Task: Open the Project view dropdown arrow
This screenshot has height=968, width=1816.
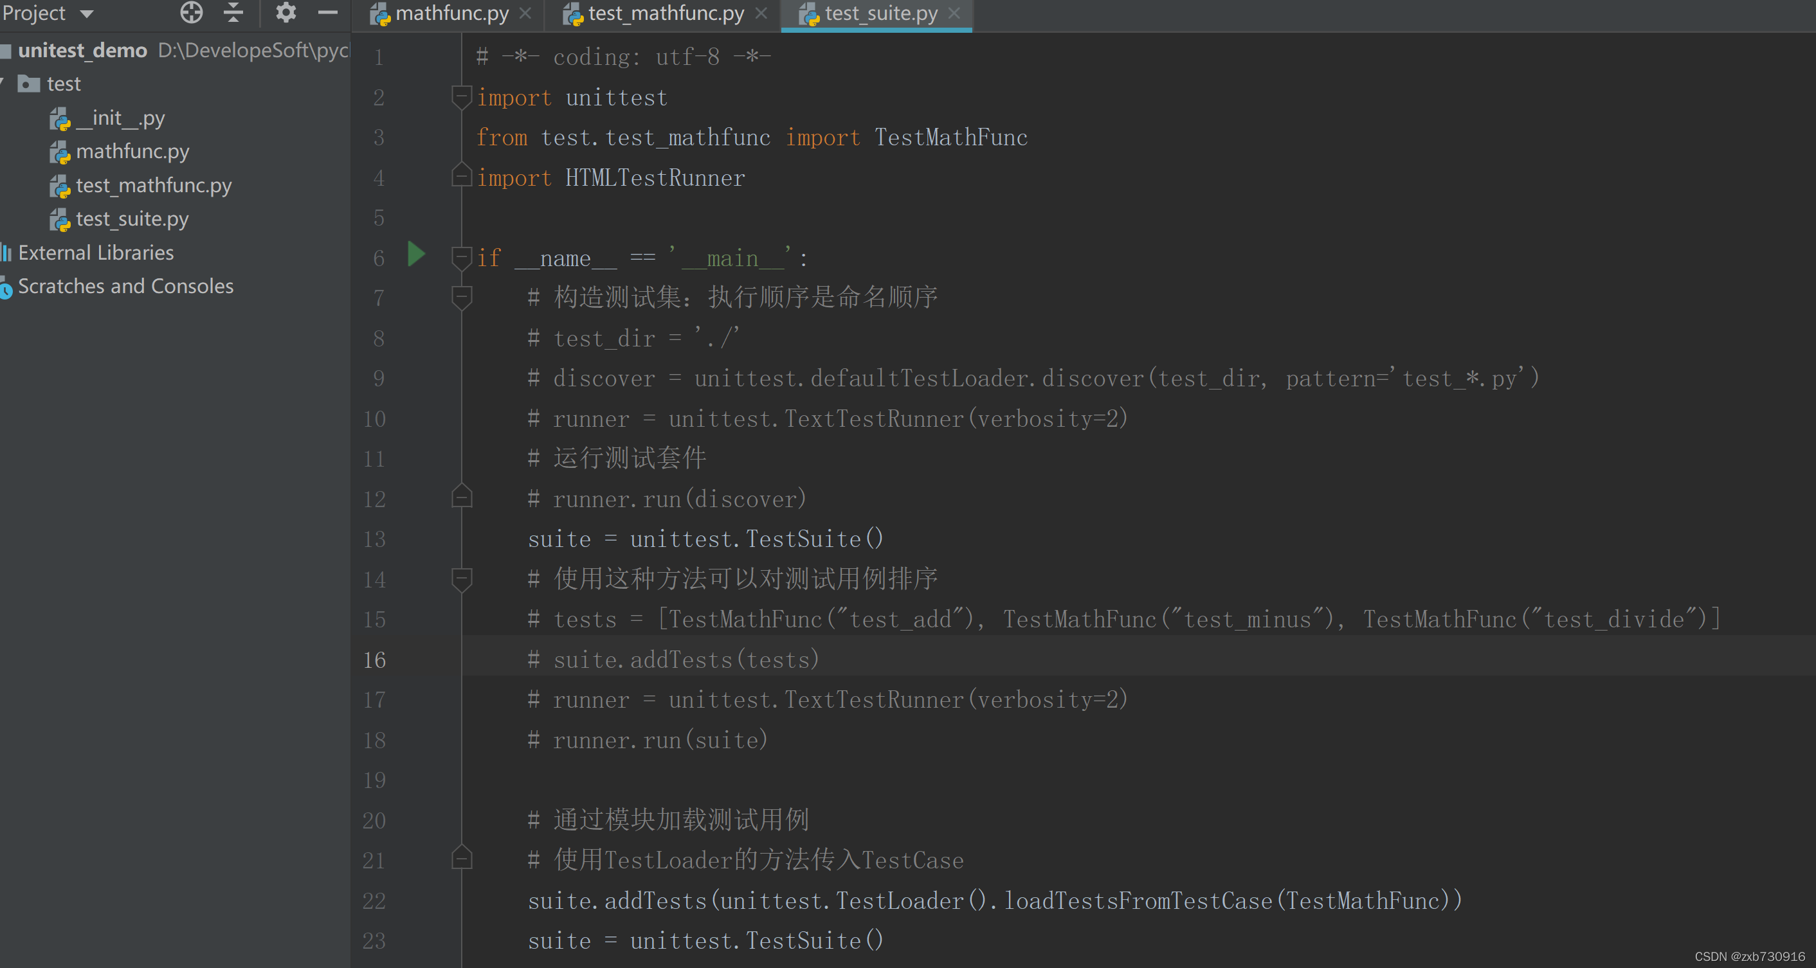Action: point(87,13)
